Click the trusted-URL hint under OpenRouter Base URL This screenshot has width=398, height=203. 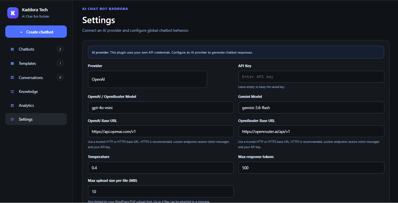(309, 144)
